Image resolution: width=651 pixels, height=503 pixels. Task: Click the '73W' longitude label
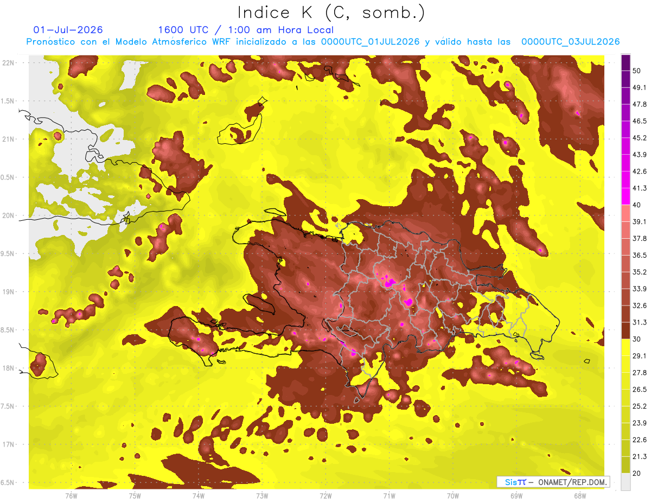click(262, 495)
